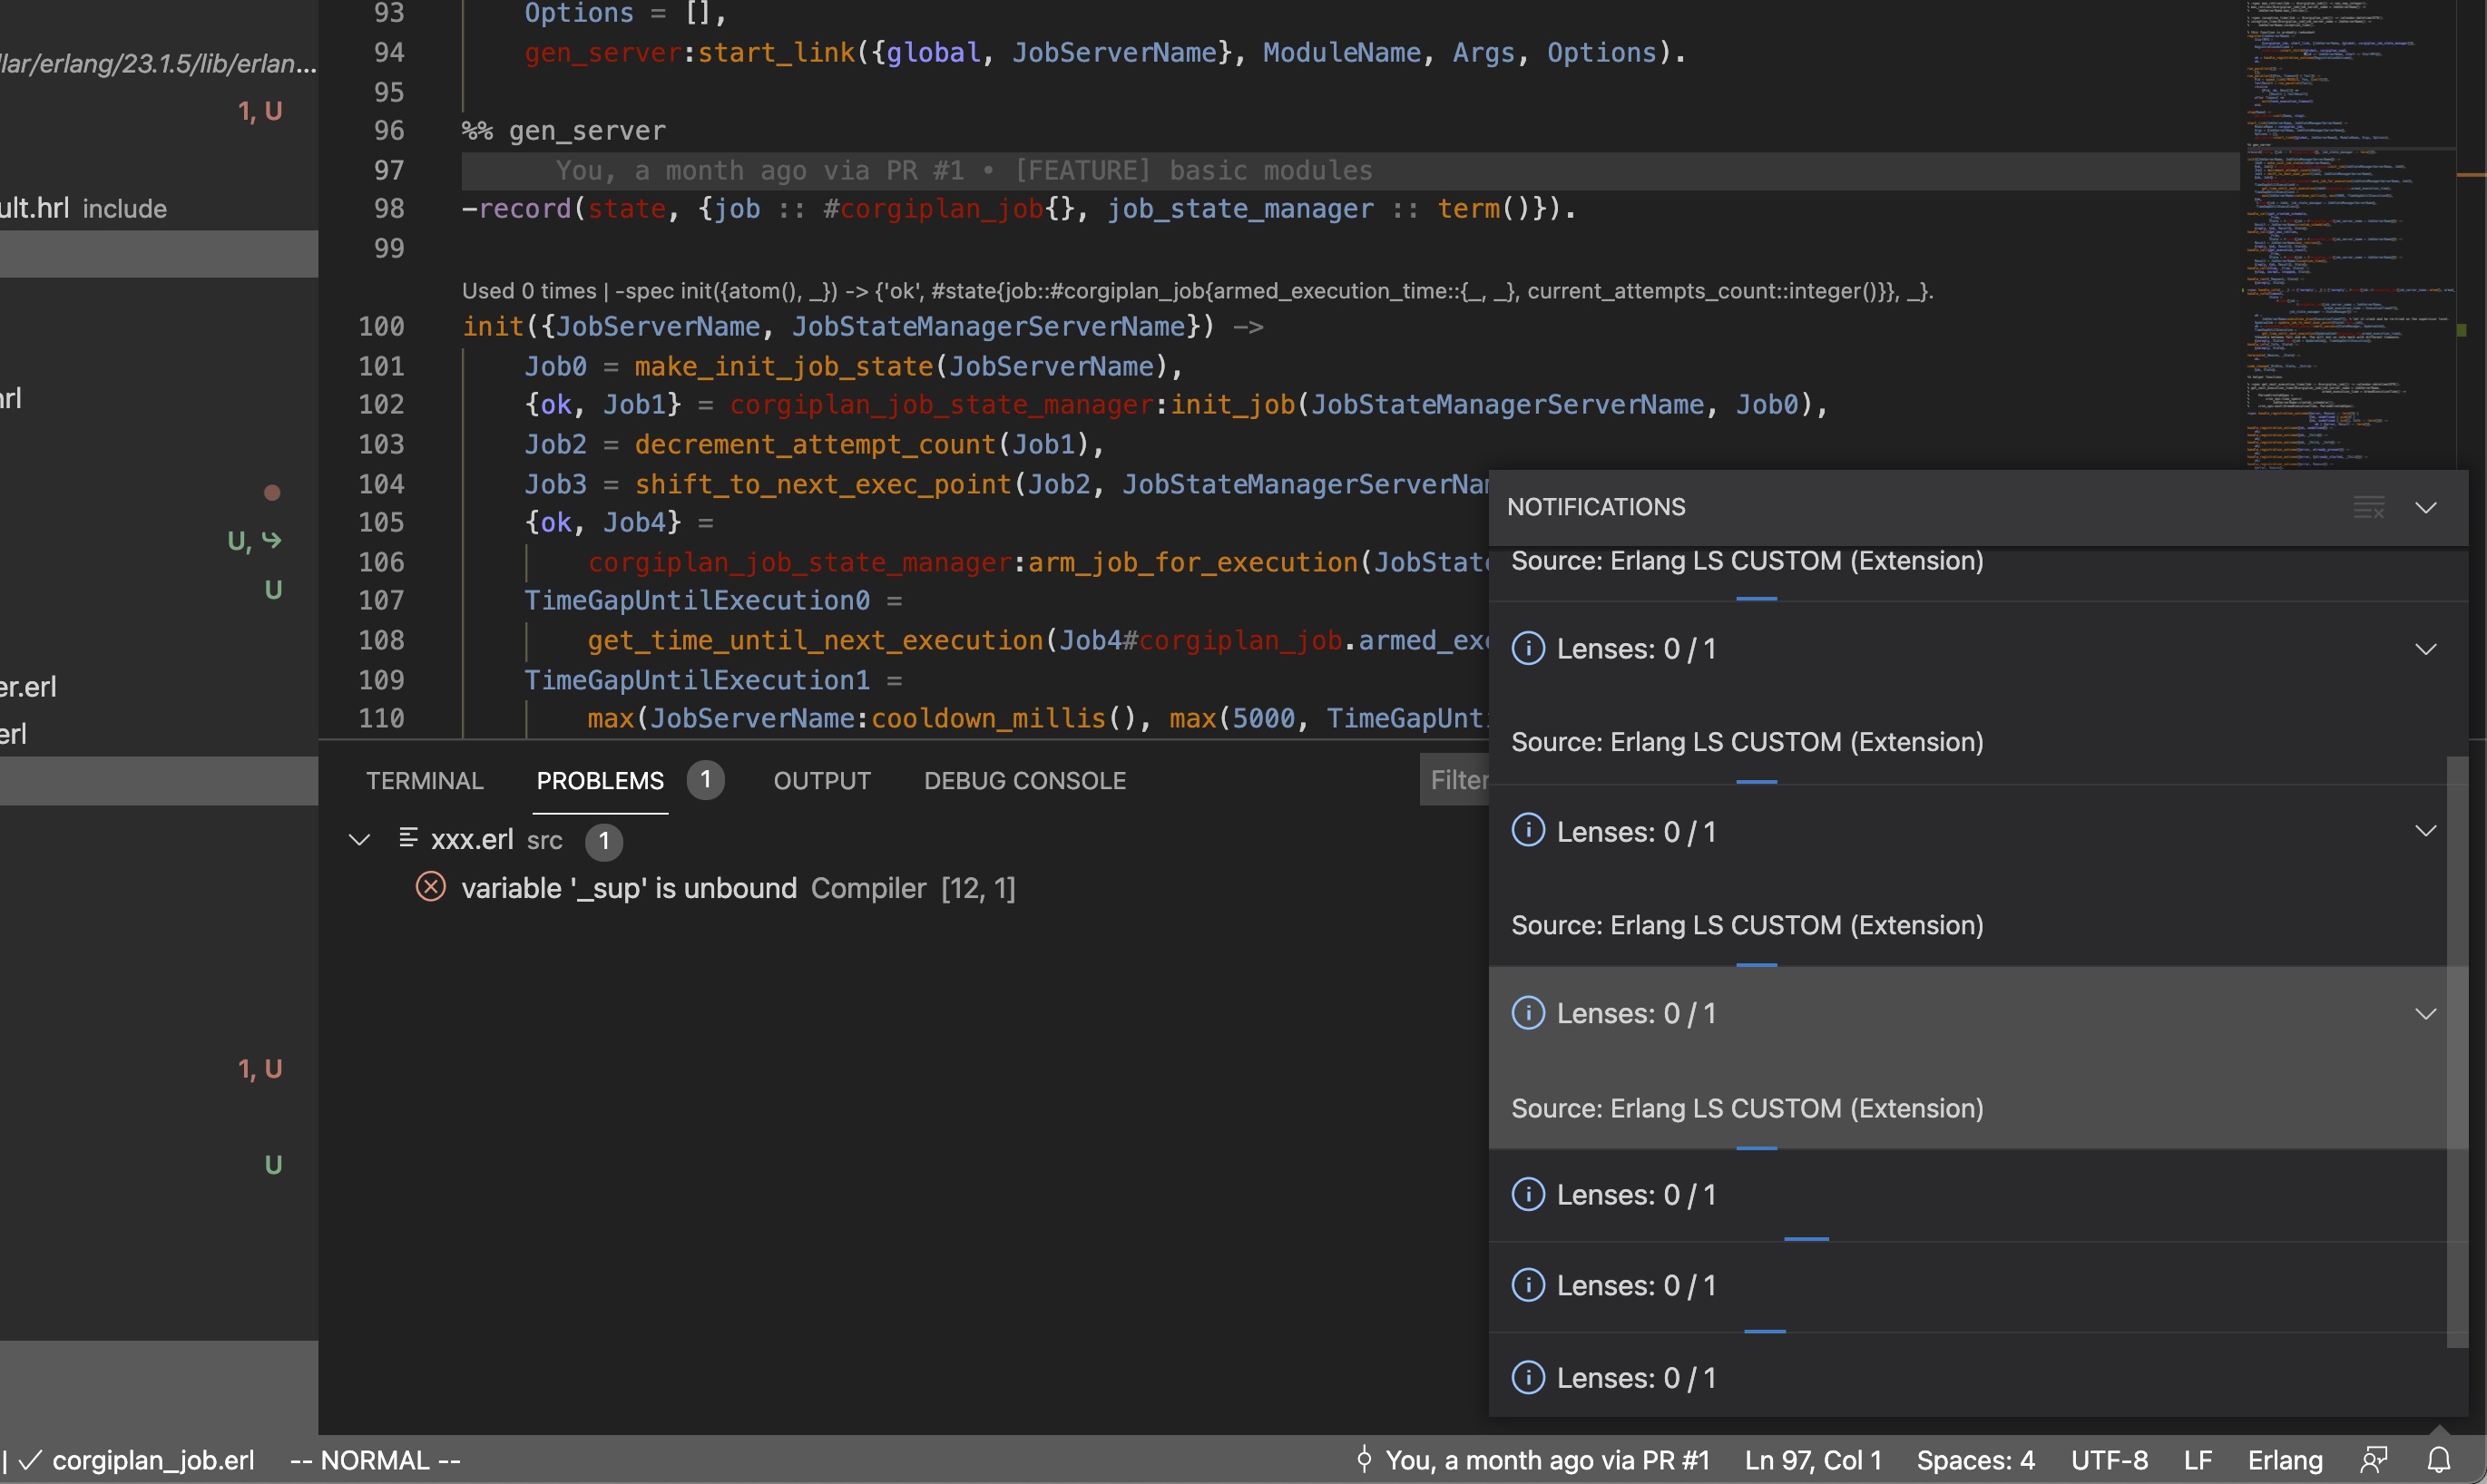Screen dimensions: 2487x1484
Task: Click the info icon on the first Lenses notification
Action: tap(1528, 648)
